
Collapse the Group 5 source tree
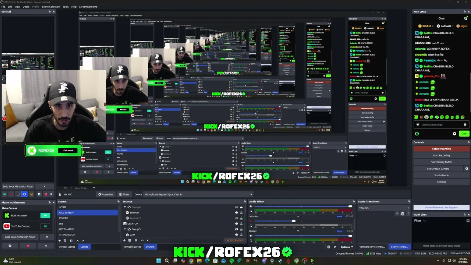pyautogui.click(x=125, y=229)
